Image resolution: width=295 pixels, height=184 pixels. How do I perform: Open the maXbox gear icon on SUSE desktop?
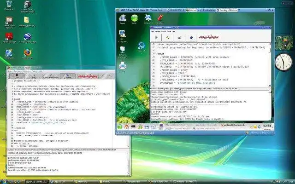click(x=141, y=48)
